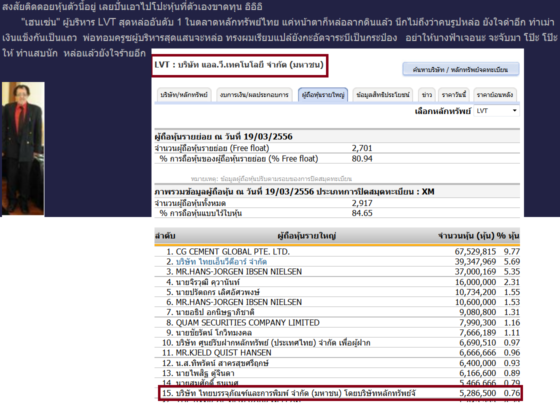Open the ราคาวันนี้ tab
This screenshot has height=407, width=560.
point(453,94)
